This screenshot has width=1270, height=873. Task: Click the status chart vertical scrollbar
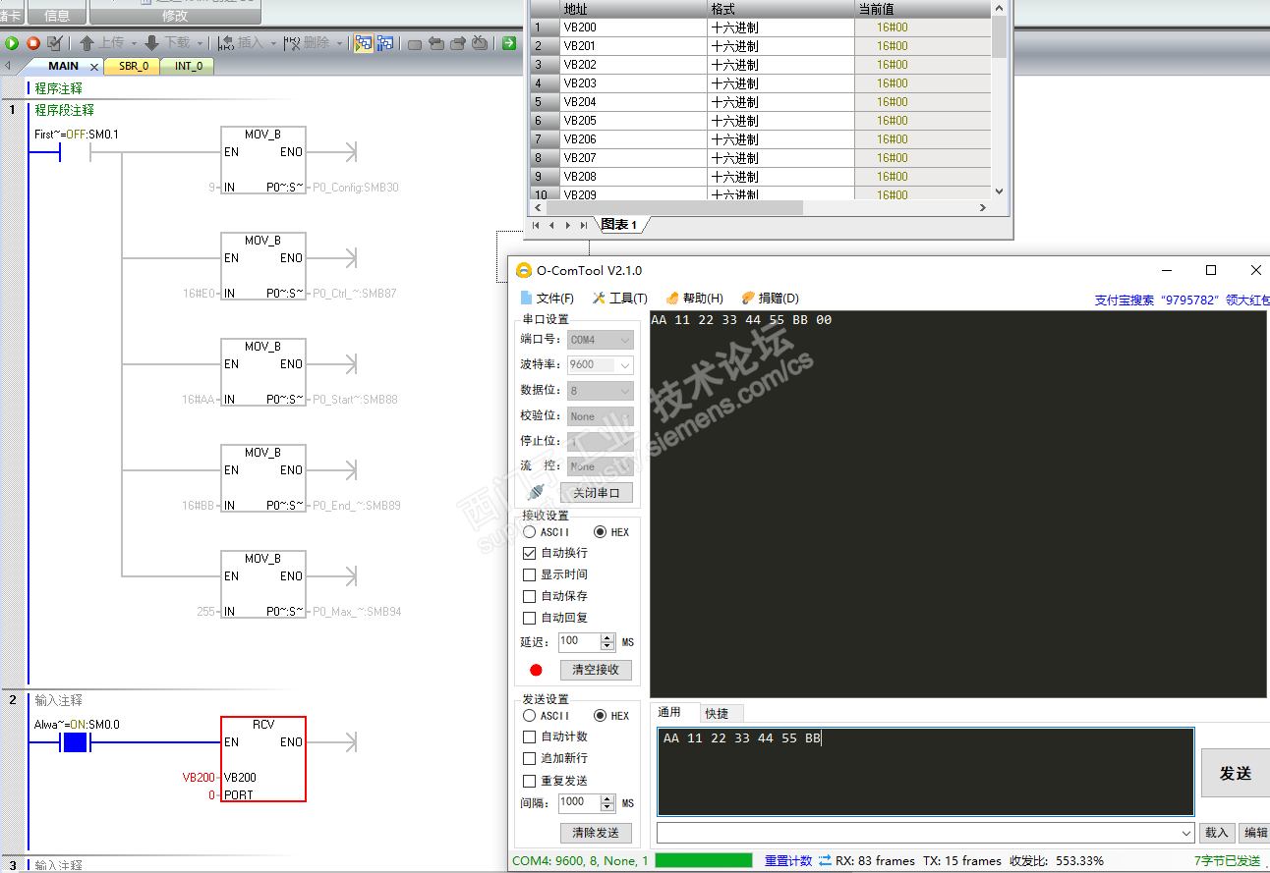(999, 99)
